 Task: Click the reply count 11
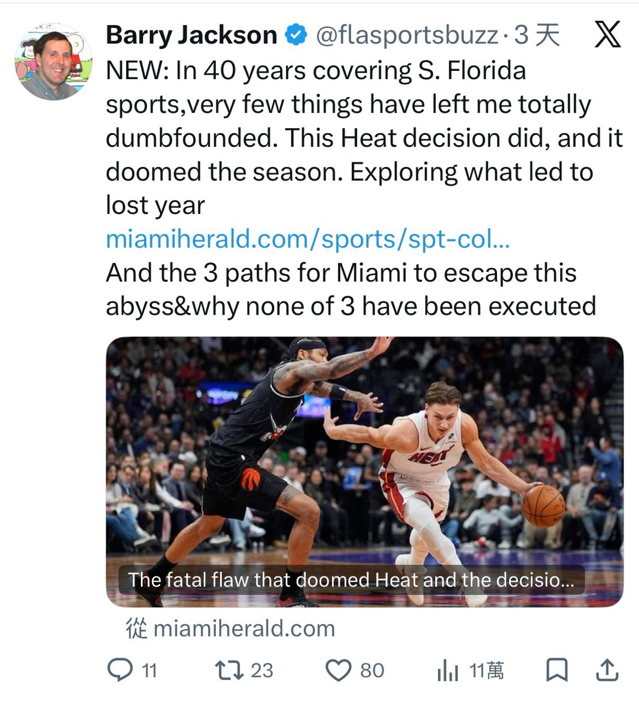pyautogui.click(x=149, y=670)
